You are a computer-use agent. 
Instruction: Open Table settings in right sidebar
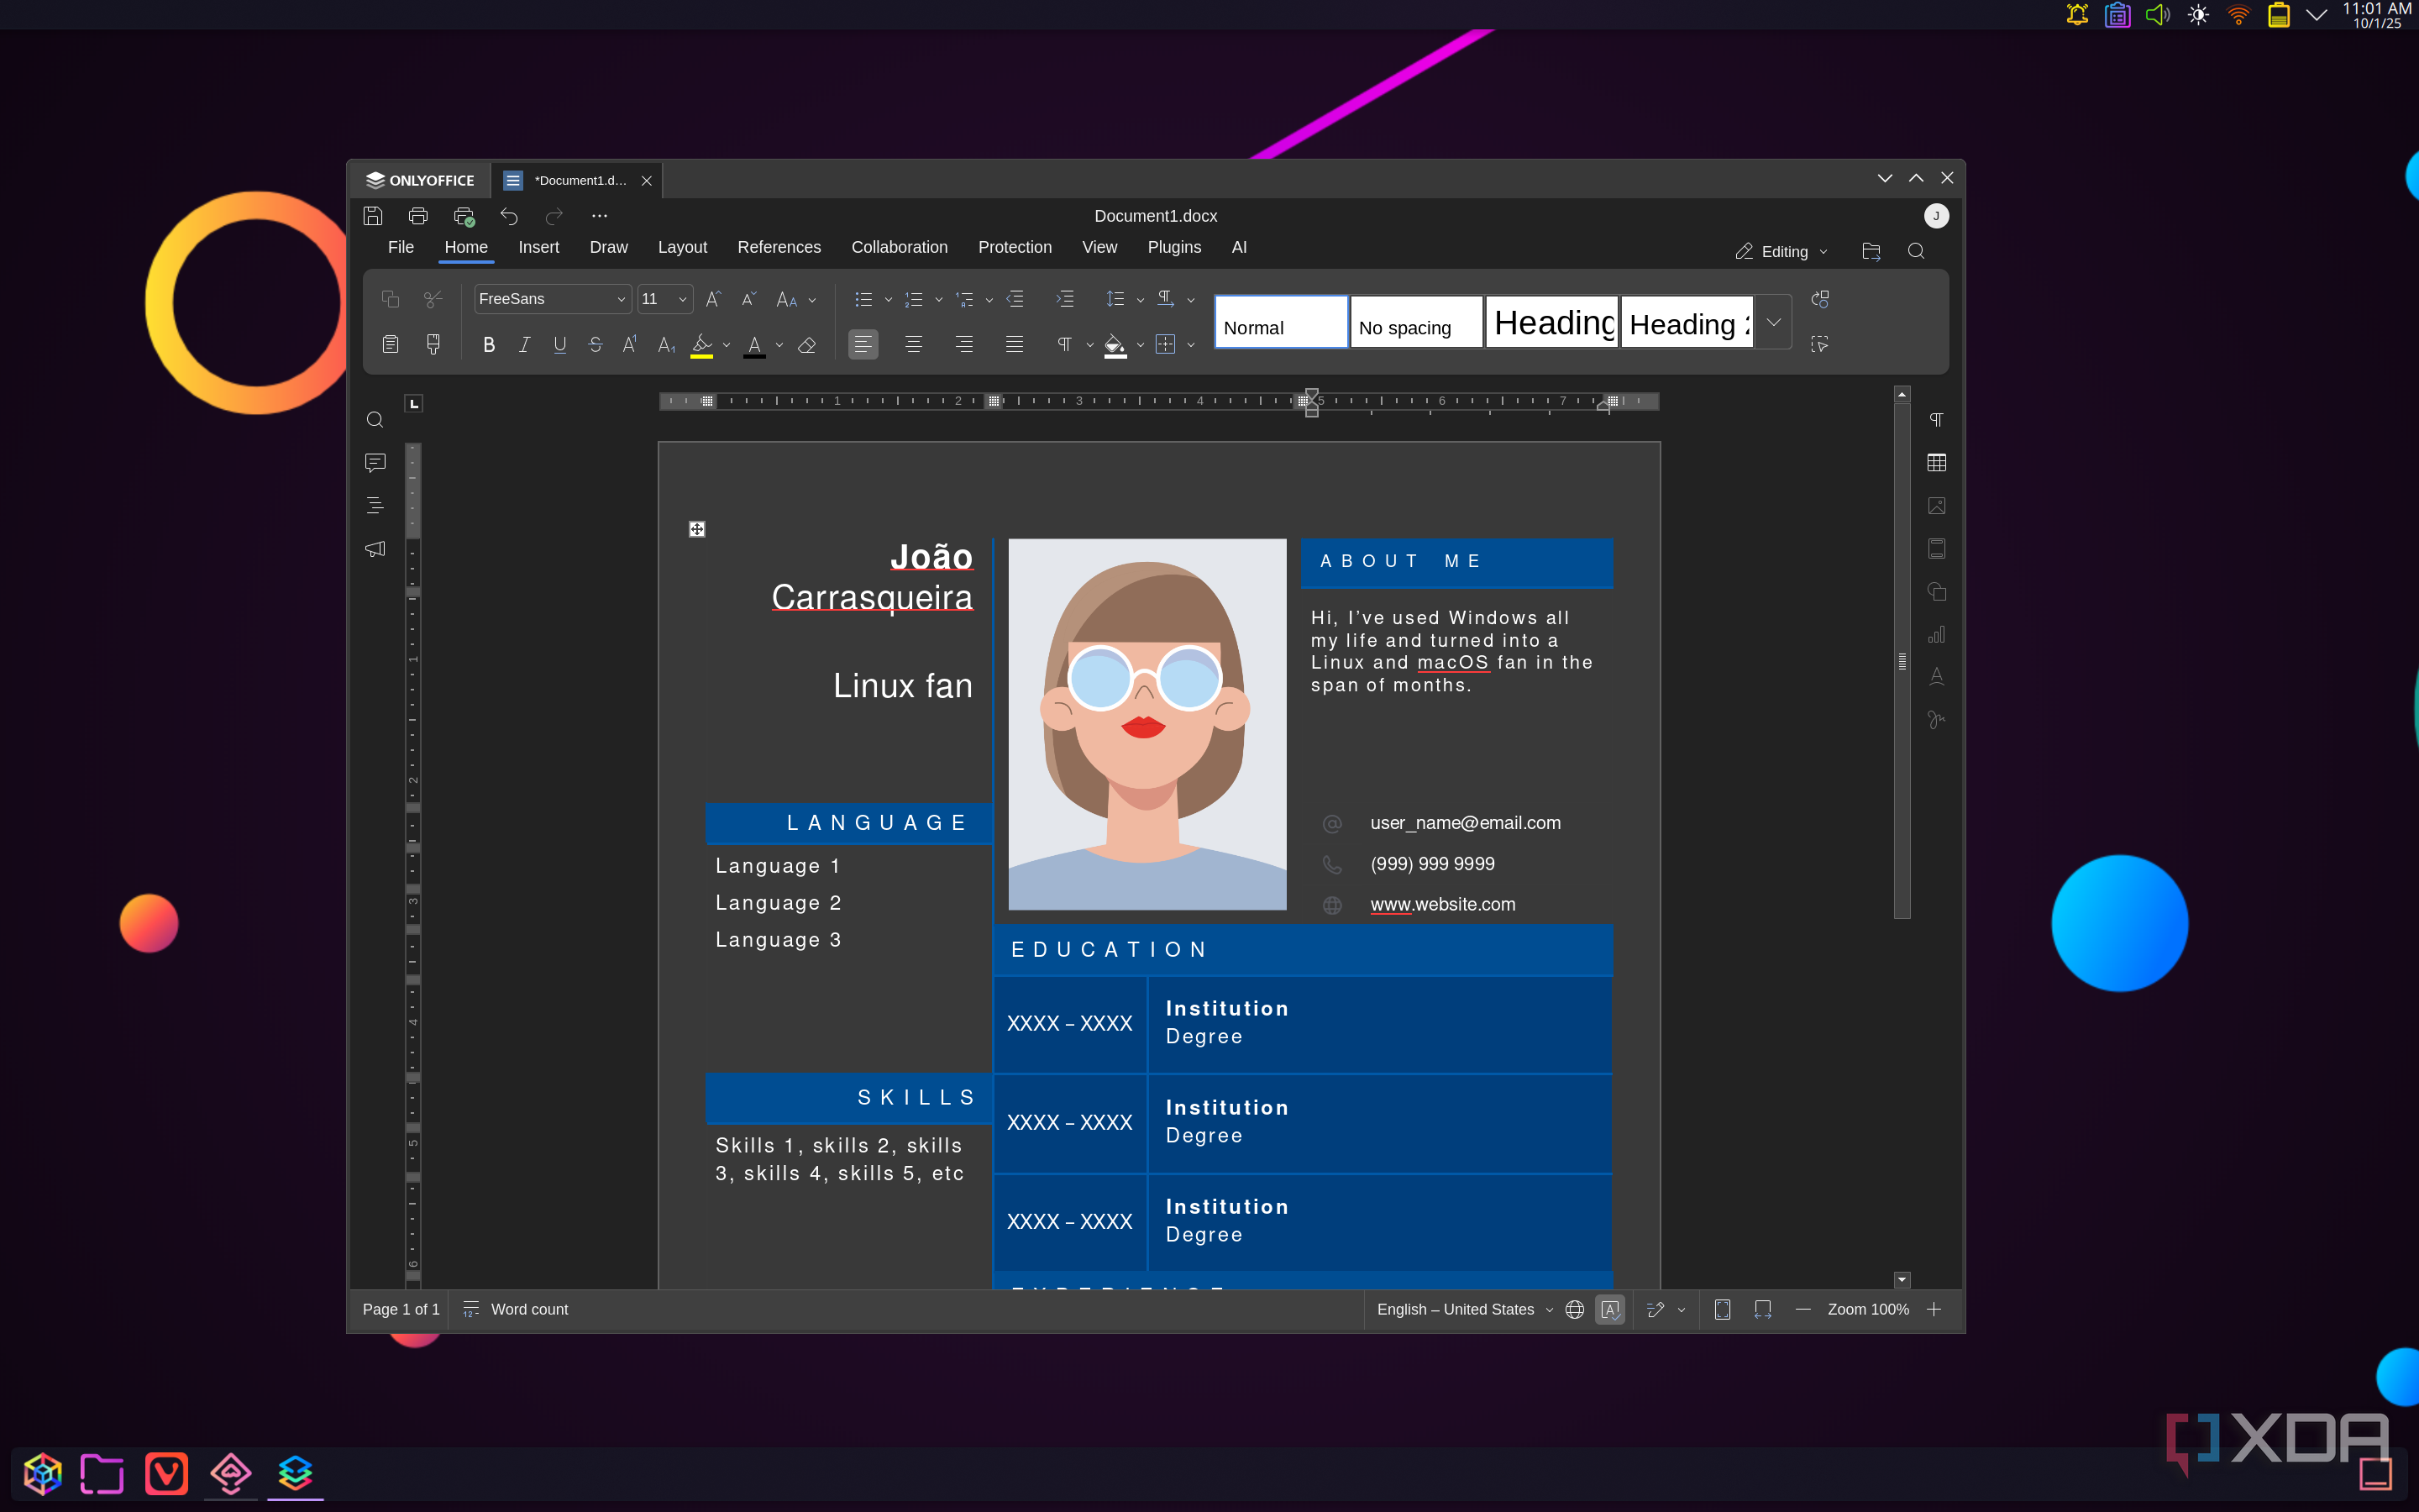pos(1936,463)
